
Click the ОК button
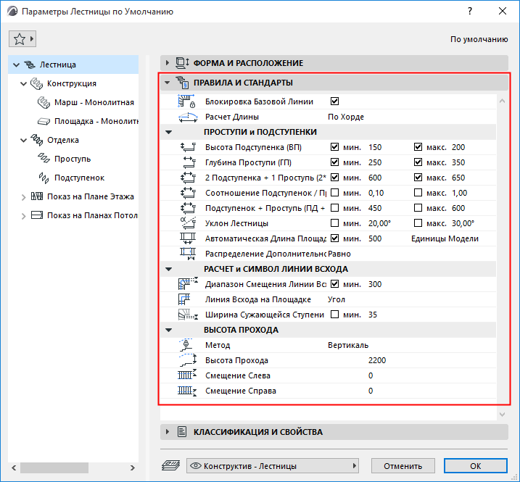click(x=475, y=466)
